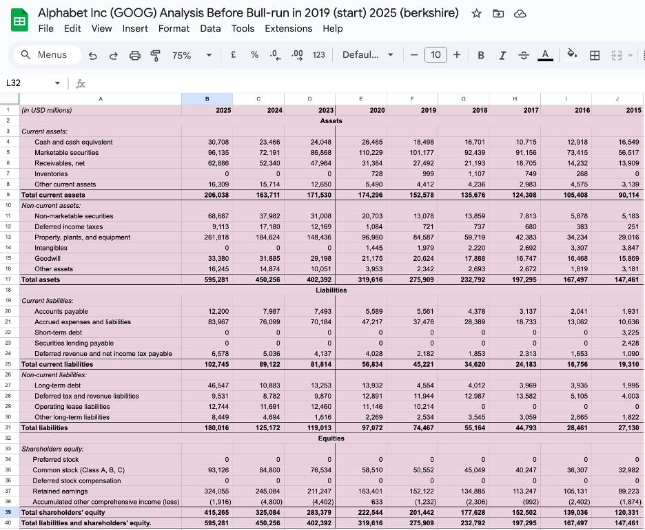Screen dimensions: 645x530
Task: Select the 'Total current assets' cell
Action: pos(101,195)
